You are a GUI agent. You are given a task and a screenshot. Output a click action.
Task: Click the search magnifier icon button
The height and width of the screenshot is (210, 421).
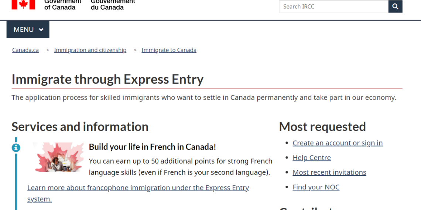tap(395, 7)
